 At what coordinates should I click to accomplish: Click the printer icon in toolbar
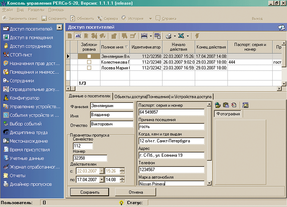(x=168, y=36)
